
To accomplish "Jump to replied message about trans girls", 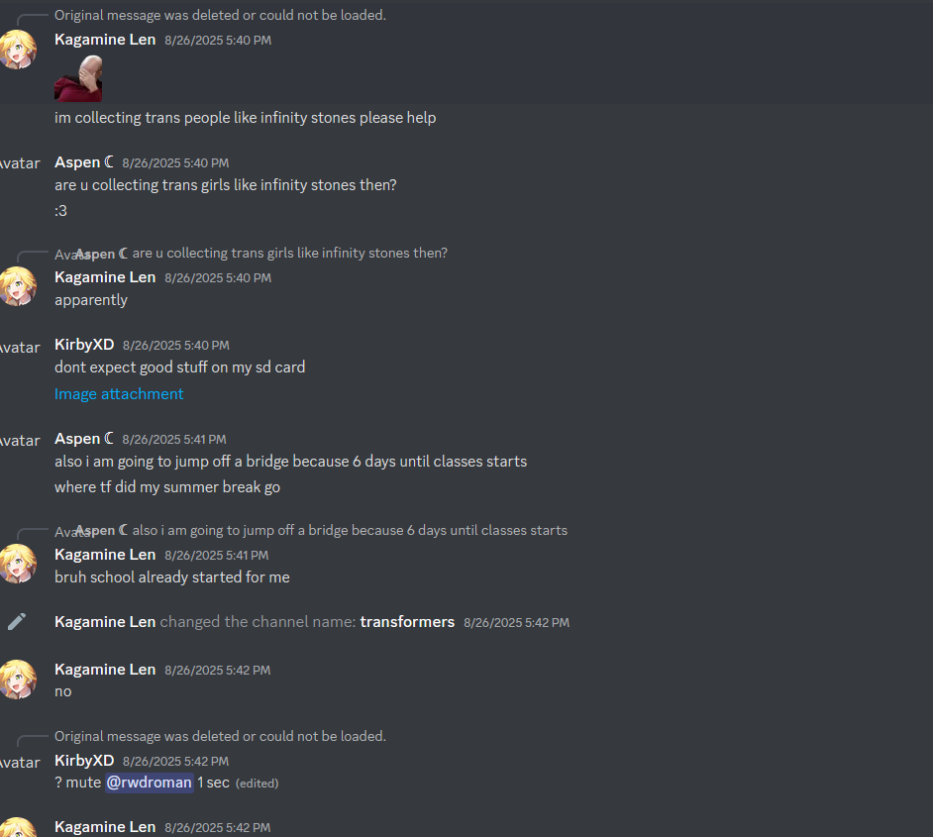I will pyautogui.click(x=290, y=253).
